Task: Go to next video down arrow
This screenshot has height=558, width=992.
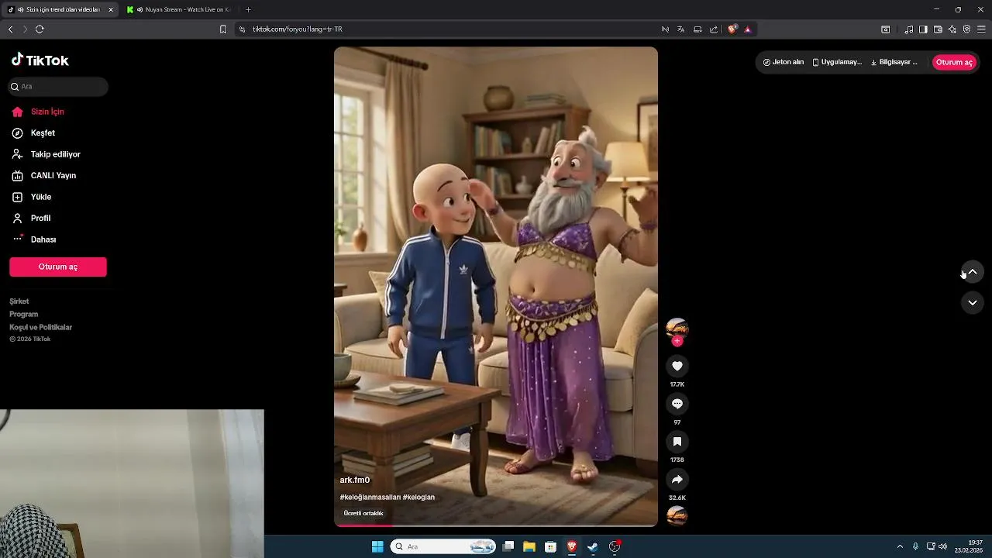Action: point(973,302)
